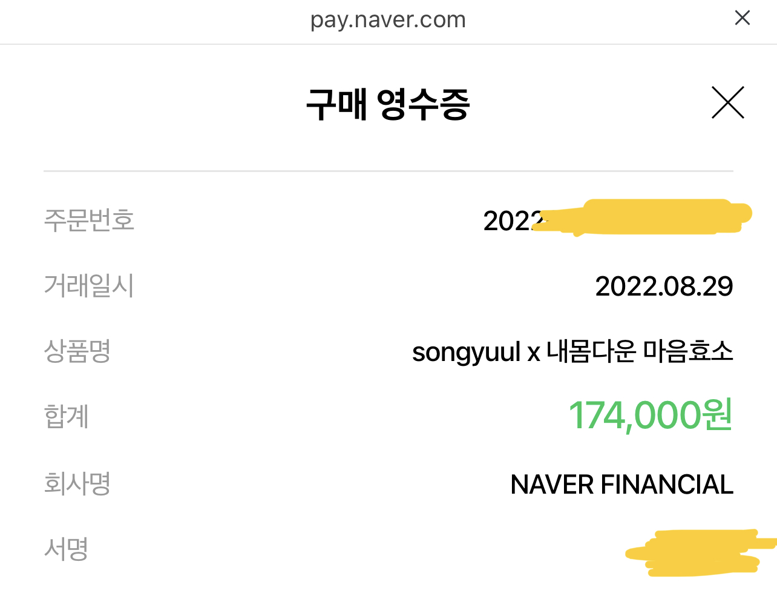Click the 합계 total label
This screenshot has height=593, width=777.
(67, 417)
